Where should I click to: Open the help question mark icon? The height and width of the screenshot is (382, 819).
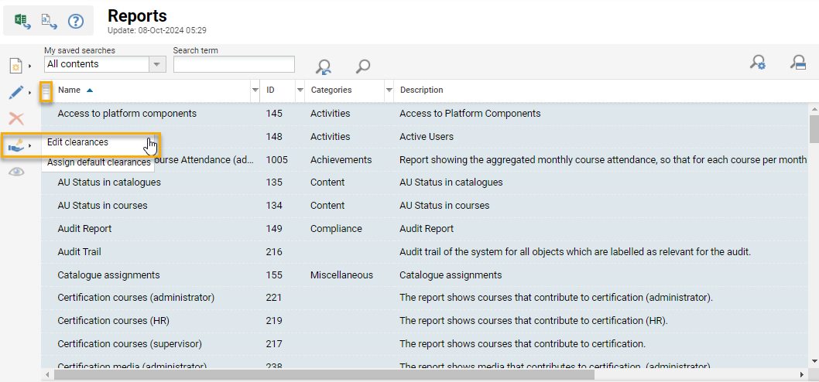pos(75,21)
